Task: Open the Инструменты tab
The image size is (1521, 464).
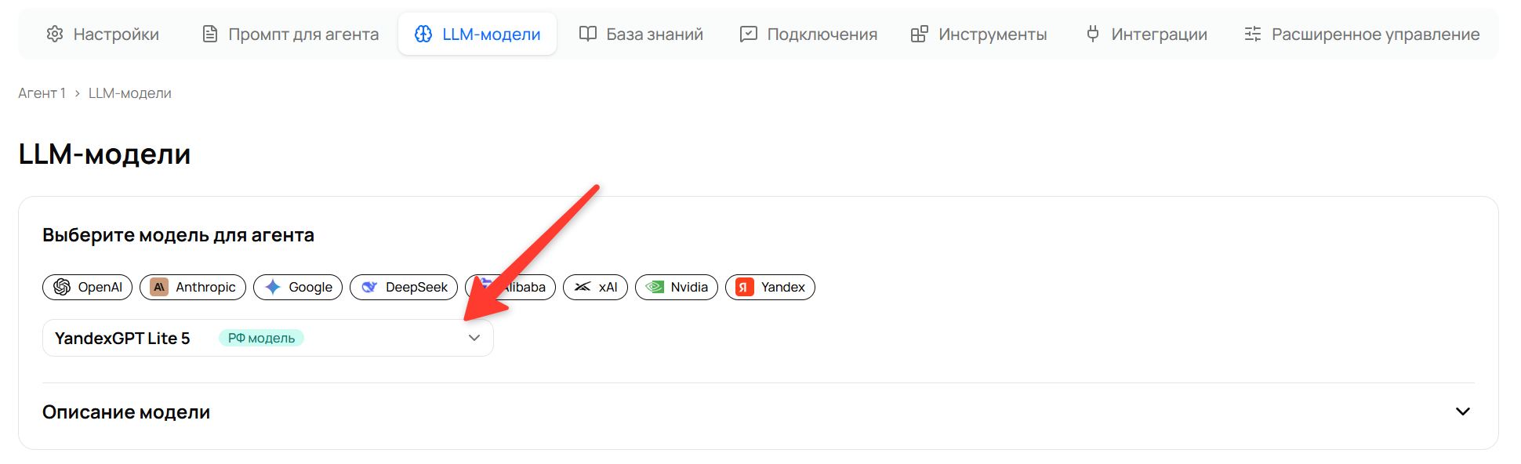Action: [978, 34]
